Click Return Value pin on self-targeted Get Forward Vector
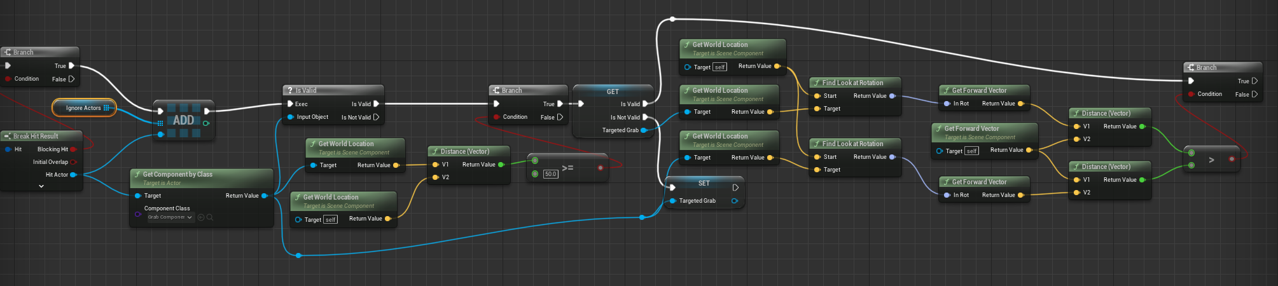Screen dimensions: 1278x286 click(1028, 150)
